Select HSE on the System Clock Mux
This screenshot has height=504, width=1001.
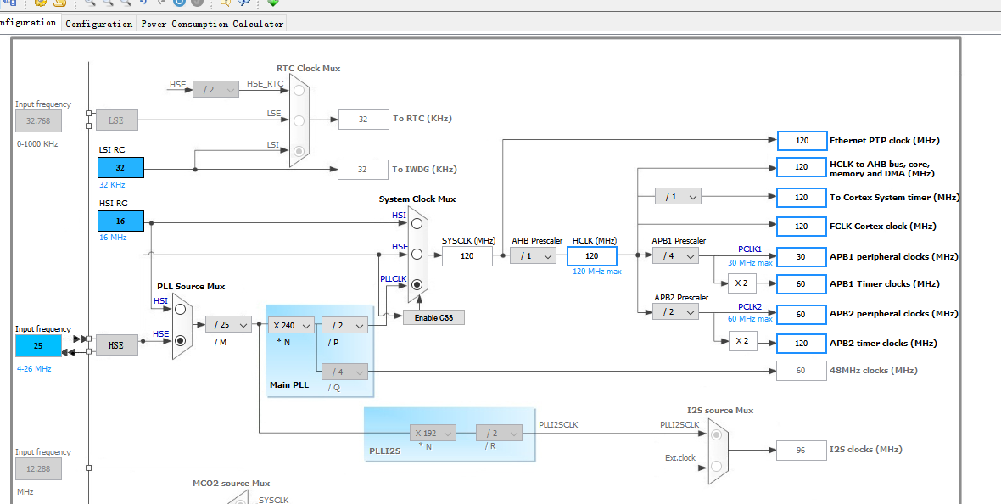click(417, 254)
